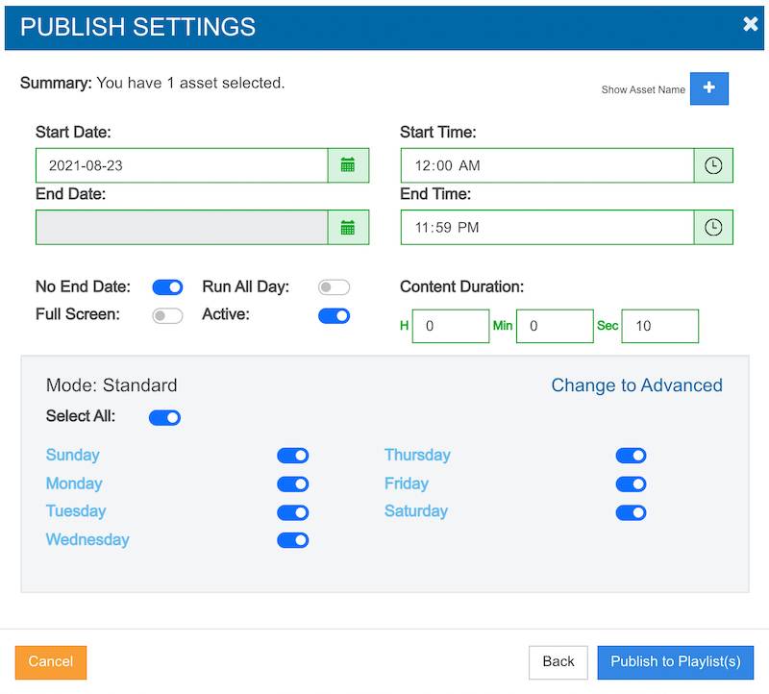Go Back to the previous step

point(558,662)
